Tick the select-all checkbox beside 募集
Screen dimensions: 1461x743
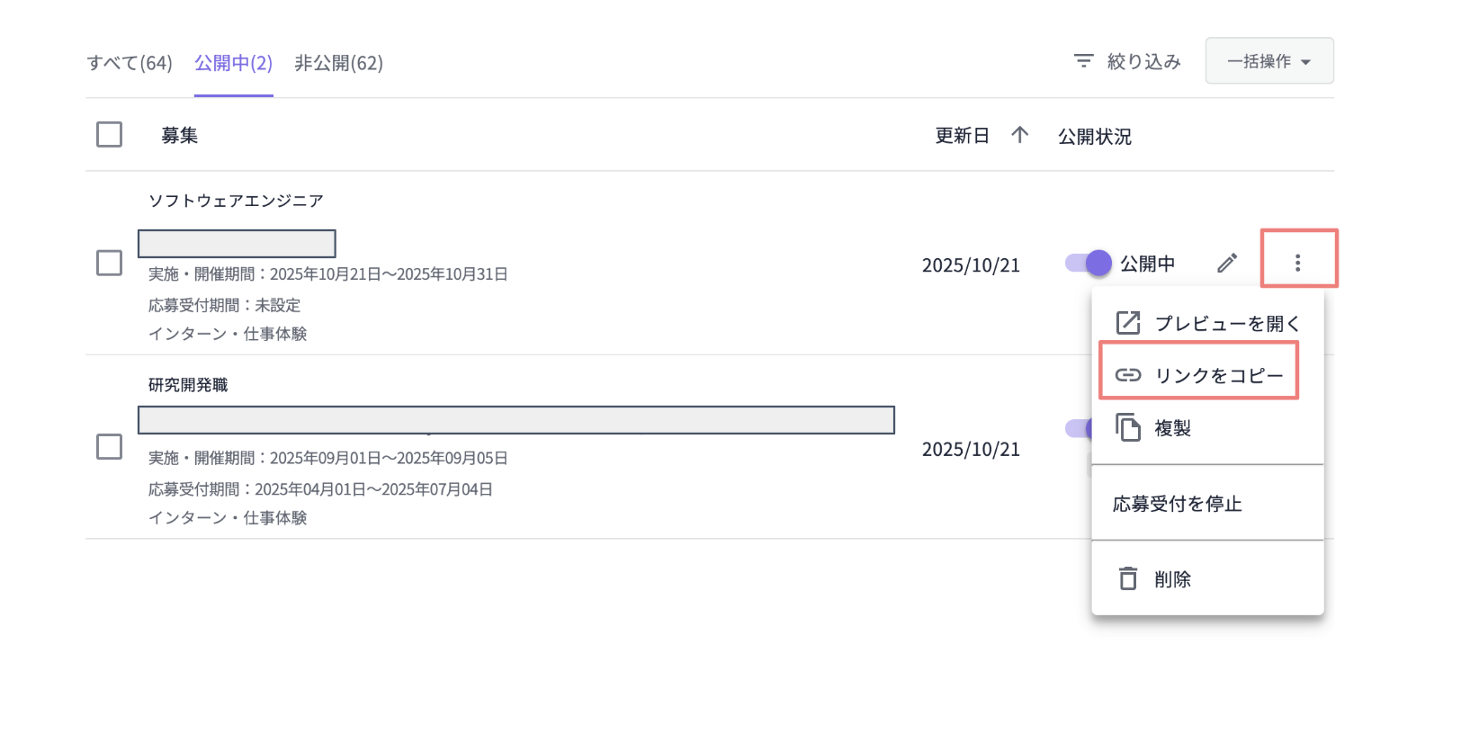pos(109,135)
